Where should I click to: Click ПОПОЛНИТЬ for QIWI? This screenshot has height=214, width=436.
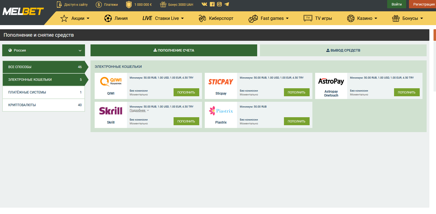(x=186, y=92)
